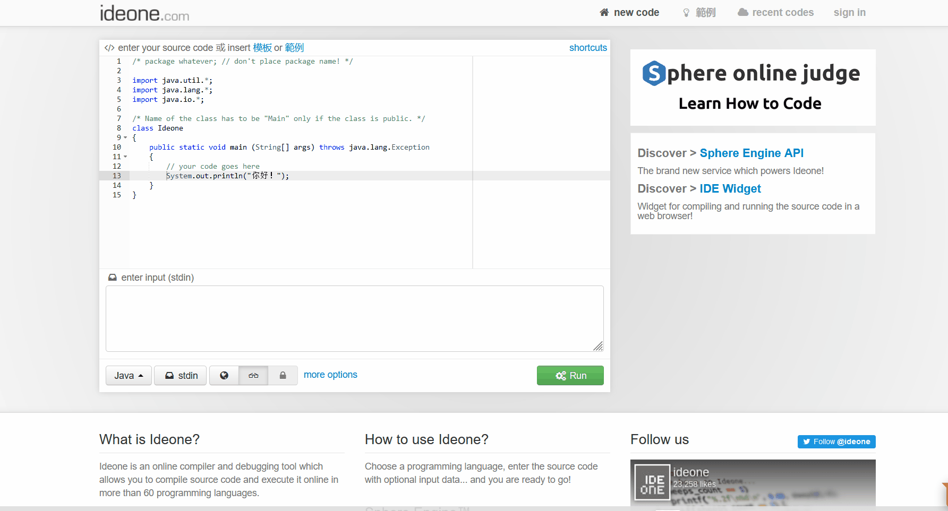
Task: Click code line 13 with System.out.println
Action: pyautogui.click(x=227, y=176)
